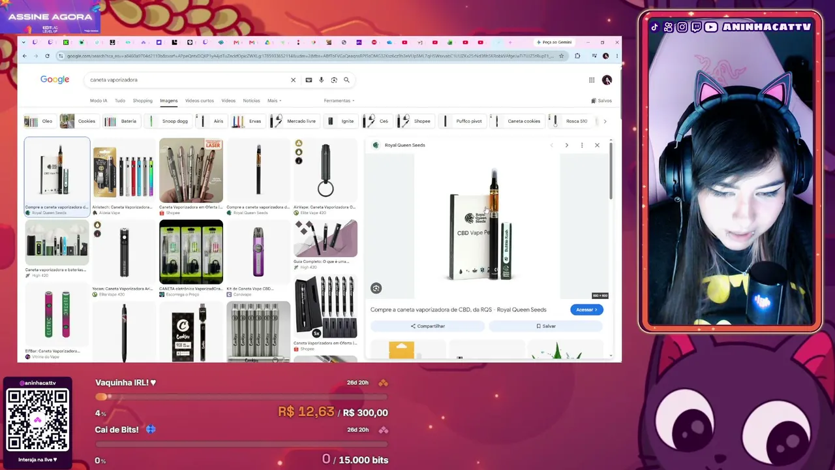835x470 pixels.
Task: Open the Shopping results tab
Action: pos(142,101)
